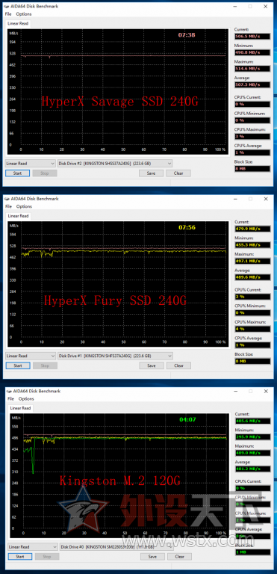Select Linear Read tab in Kingston M.2 window
277x574 pixels.
coord(20,408)
